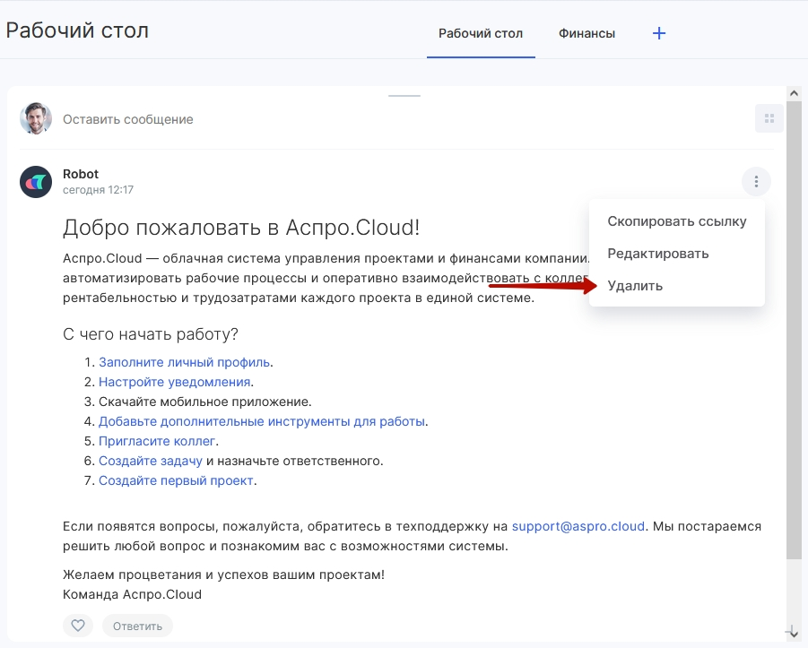Click the vertical scrollbar thumb

coord(794,330)
